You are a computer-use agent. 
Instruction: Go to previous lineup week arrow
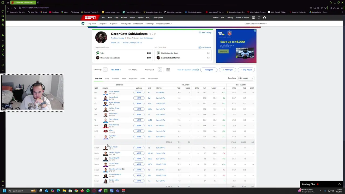coord(105,70)
